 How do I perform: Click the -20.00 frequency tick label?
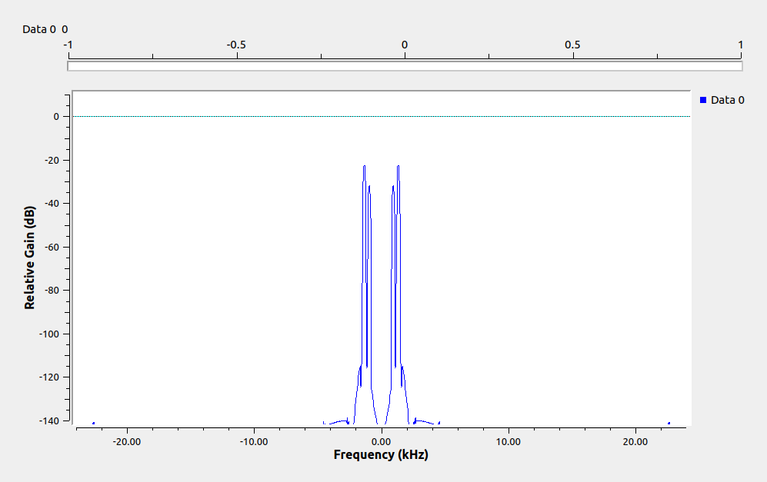126,441
